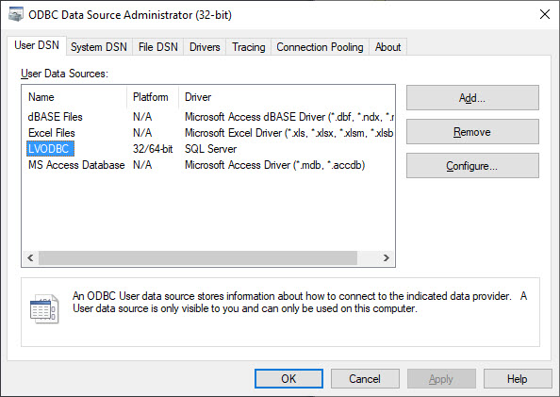Screen dimensions: 560x397
Task: Click the horizontal scrollbar thumb
Action: click(198, 257)
